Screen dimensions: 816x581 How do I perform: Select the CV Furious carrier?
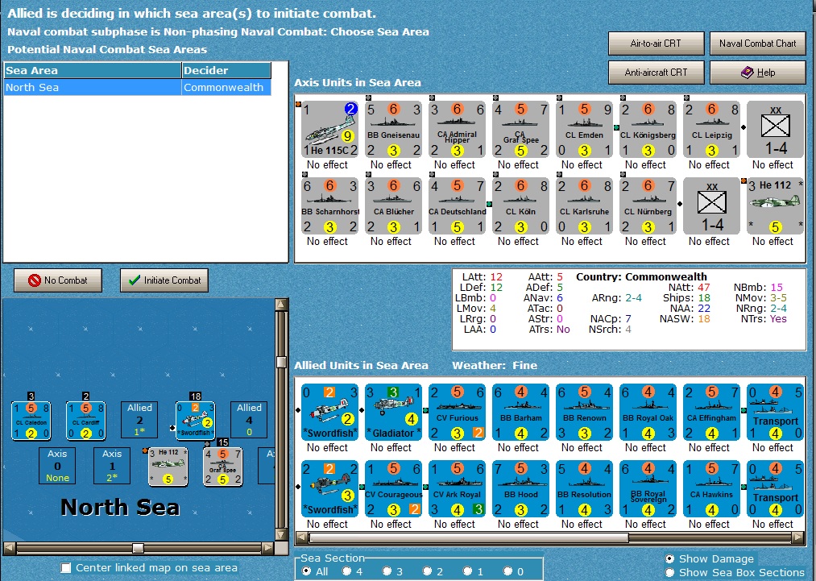pos(457,412)
